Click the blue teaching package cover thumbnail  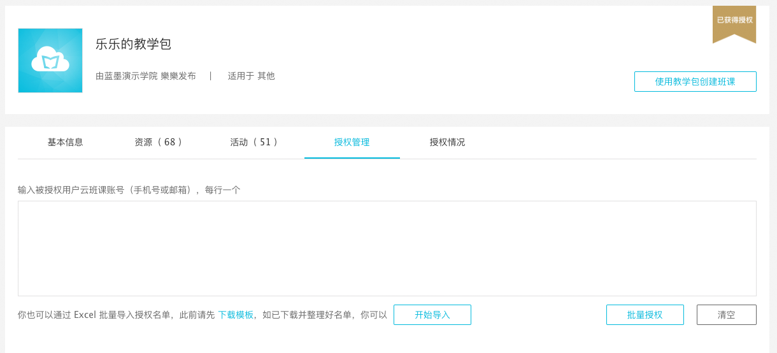click(50, 61)
